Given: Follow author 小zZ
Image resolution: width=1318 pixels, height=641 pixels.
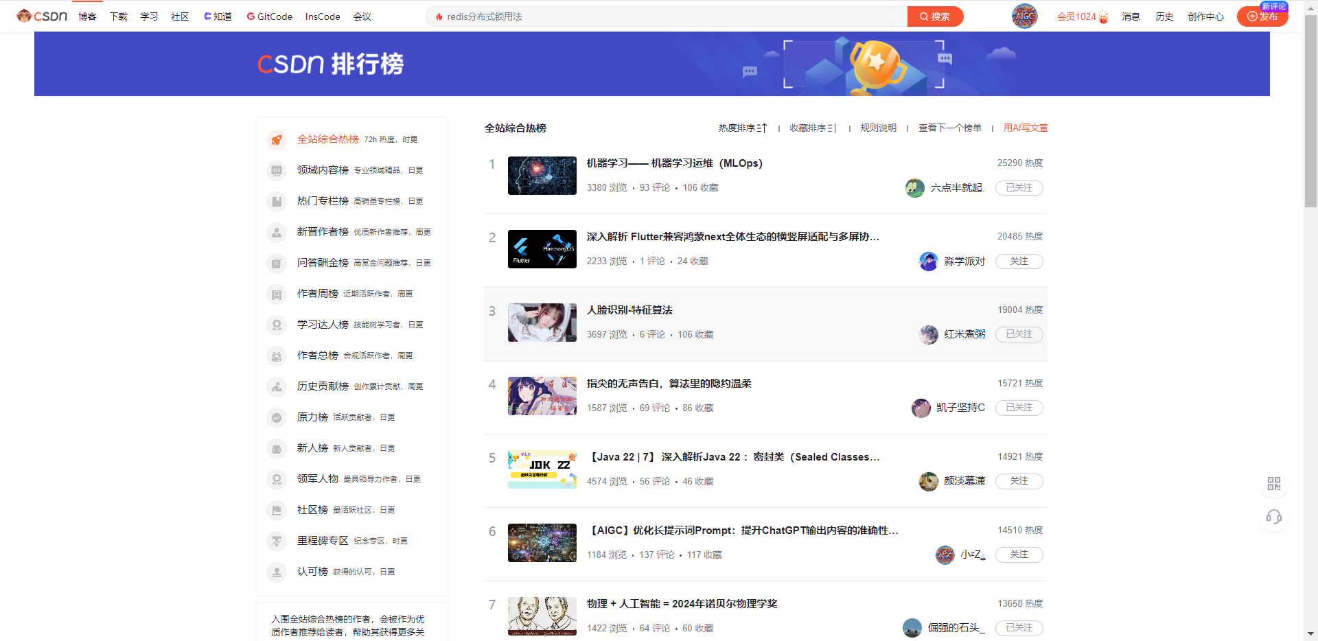Looking at the screenshot, I should [1019, 555].
